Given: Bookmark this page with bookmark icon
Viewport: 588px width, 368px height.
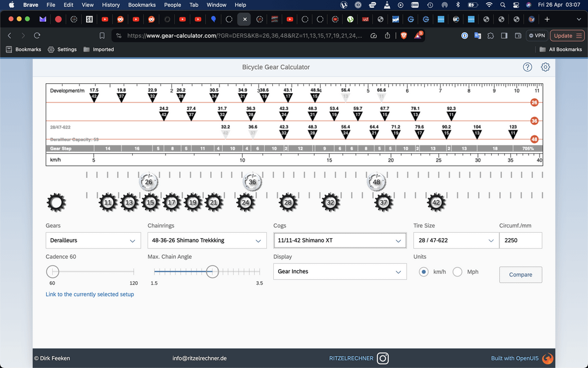Looking at the screenshot, I should [x=102, y=35].
